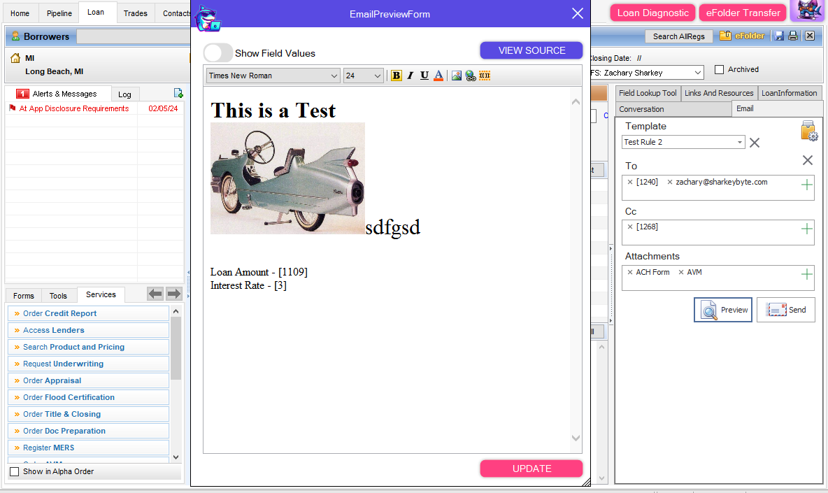
Task: Open the Test Rule 2 template dropdown
Action: coord(683,142)
